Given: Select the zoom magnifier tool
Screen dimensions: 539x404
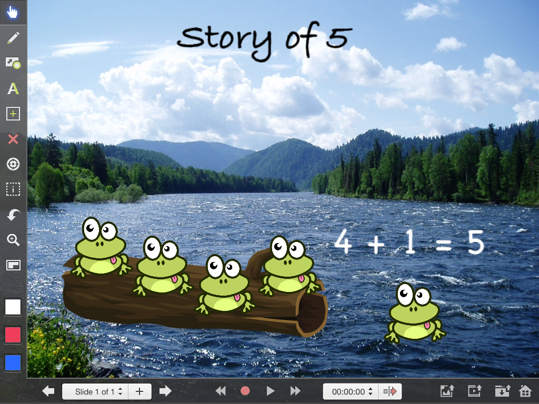Looking at the screenshot, I should tap(13, 240).
